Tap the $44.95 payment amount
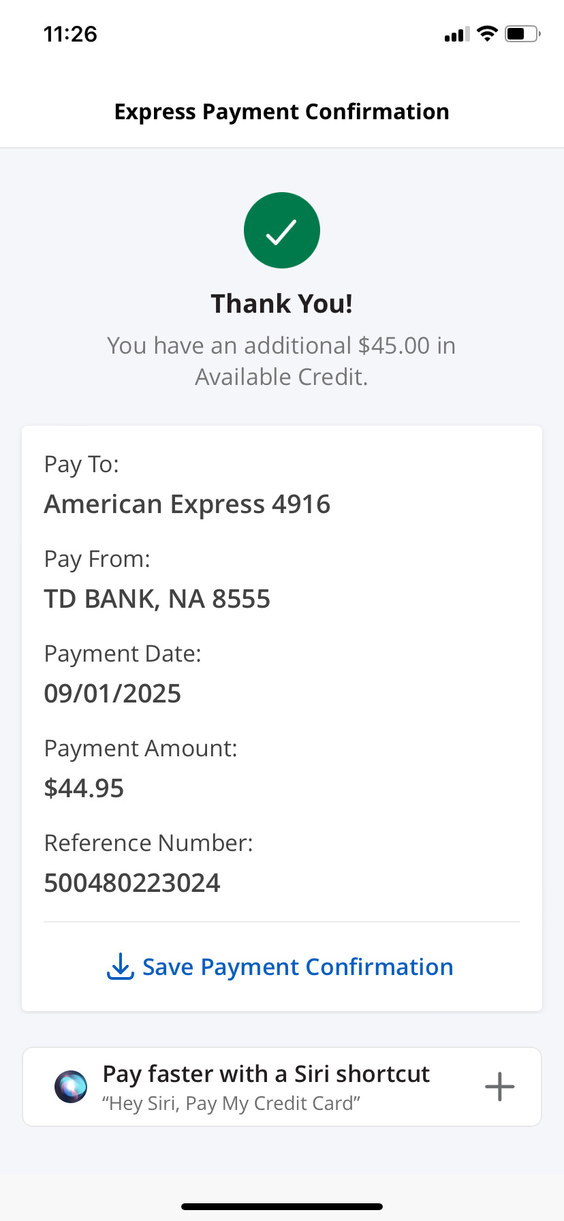Screen dimensions: 564x1221 [84, 788]
